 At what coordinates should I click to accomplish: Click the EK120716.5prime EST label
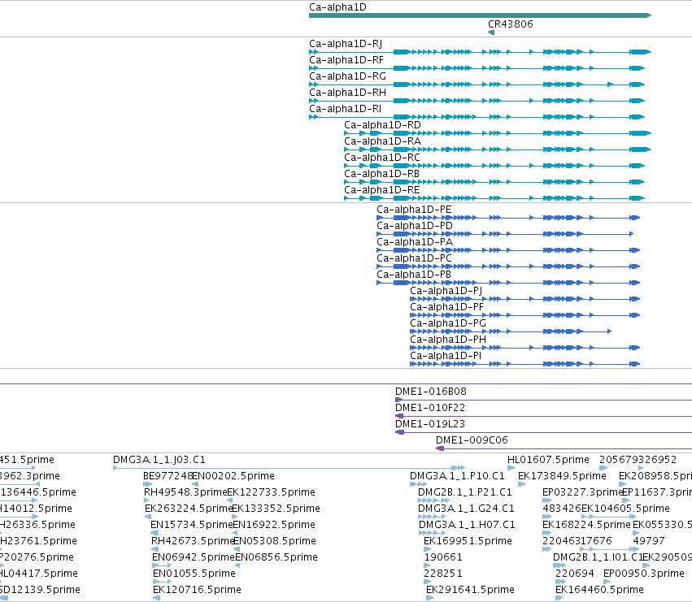(x=197, y=591)
